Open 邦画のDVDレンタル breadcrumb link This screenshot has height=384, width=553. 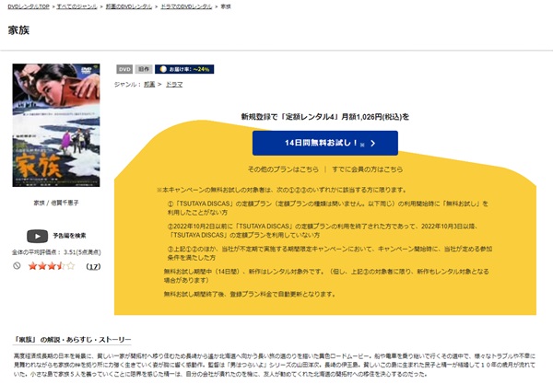pos(129,6)
